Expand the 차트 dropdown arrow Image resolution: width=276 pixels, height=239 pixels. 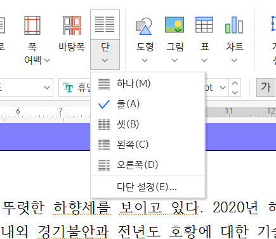[234, 60]
